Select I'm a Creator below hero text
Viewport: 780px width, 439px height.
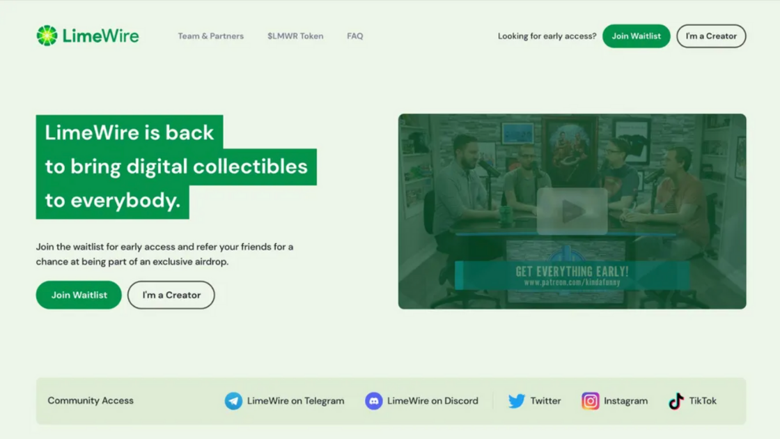[171, 295]
